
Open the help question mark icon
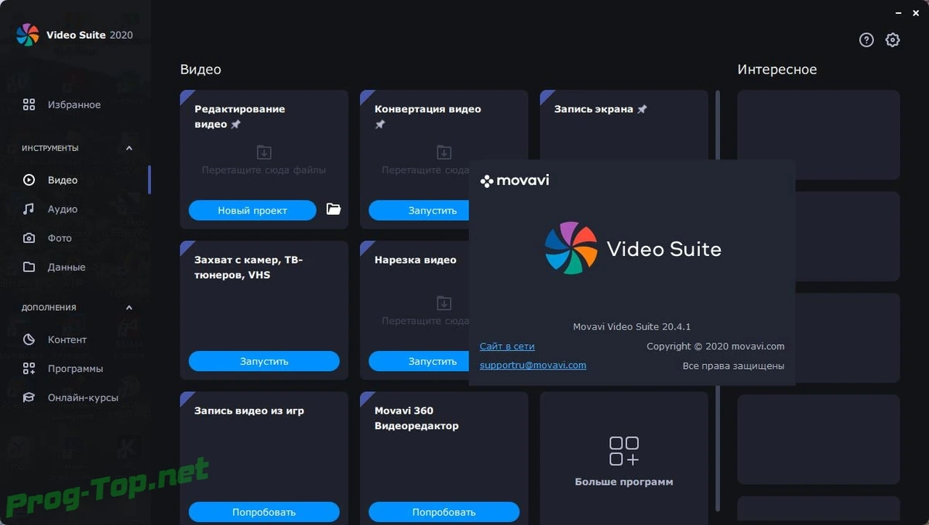point(866,40)
